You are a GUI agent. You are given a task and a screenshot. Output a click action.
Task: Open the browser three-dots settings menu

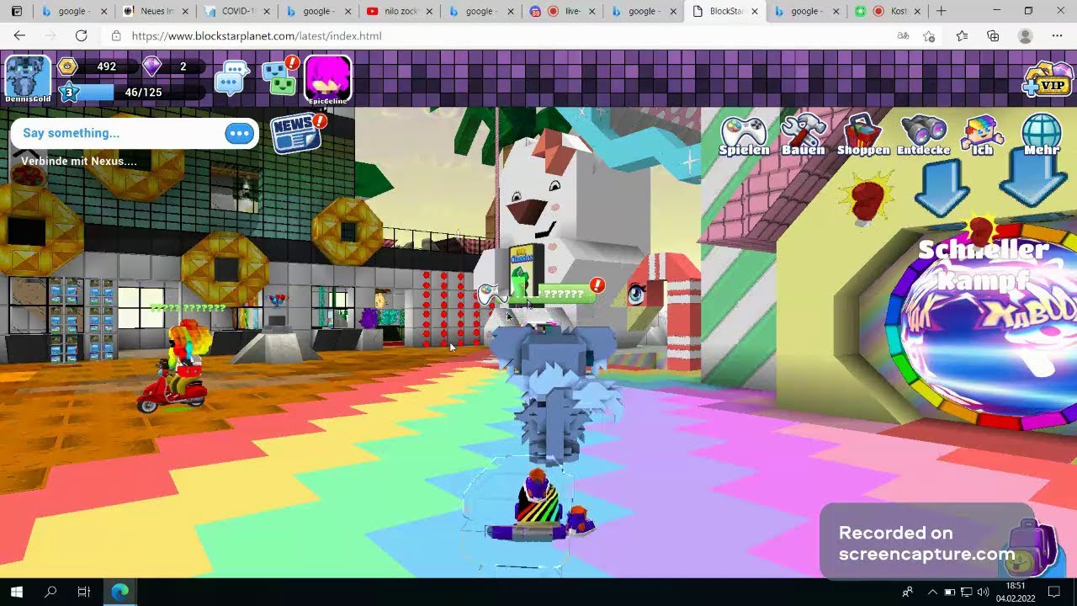[1057, 36]
